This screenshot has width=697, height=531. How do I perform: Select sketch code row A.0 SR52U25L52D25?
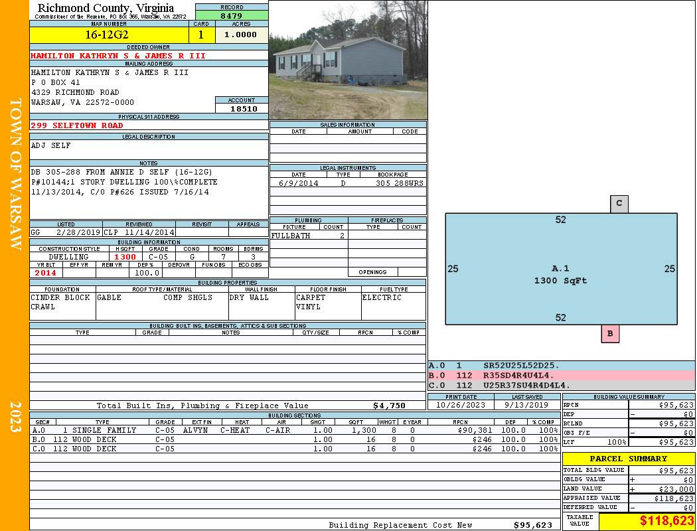pos(561,366)
